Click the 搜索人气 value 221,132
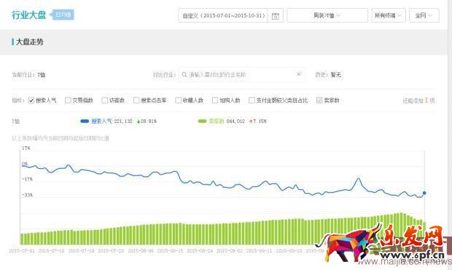 tap(123, 122)
